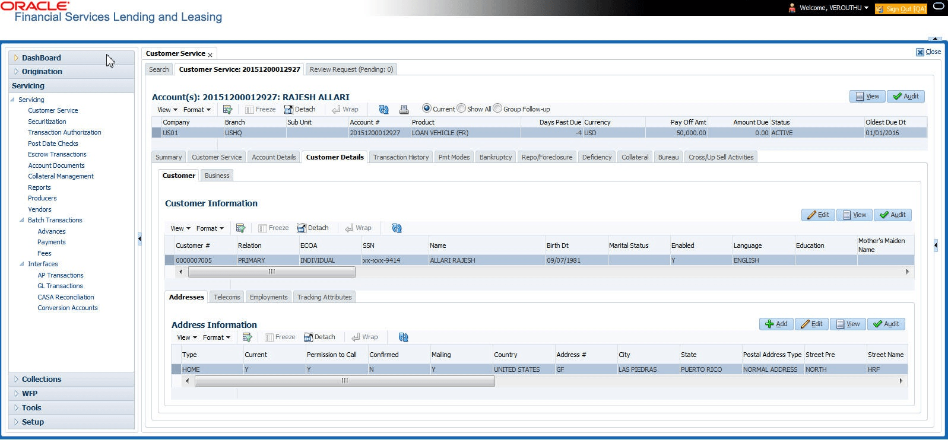Open the View dropdown in Address Information

187,337
